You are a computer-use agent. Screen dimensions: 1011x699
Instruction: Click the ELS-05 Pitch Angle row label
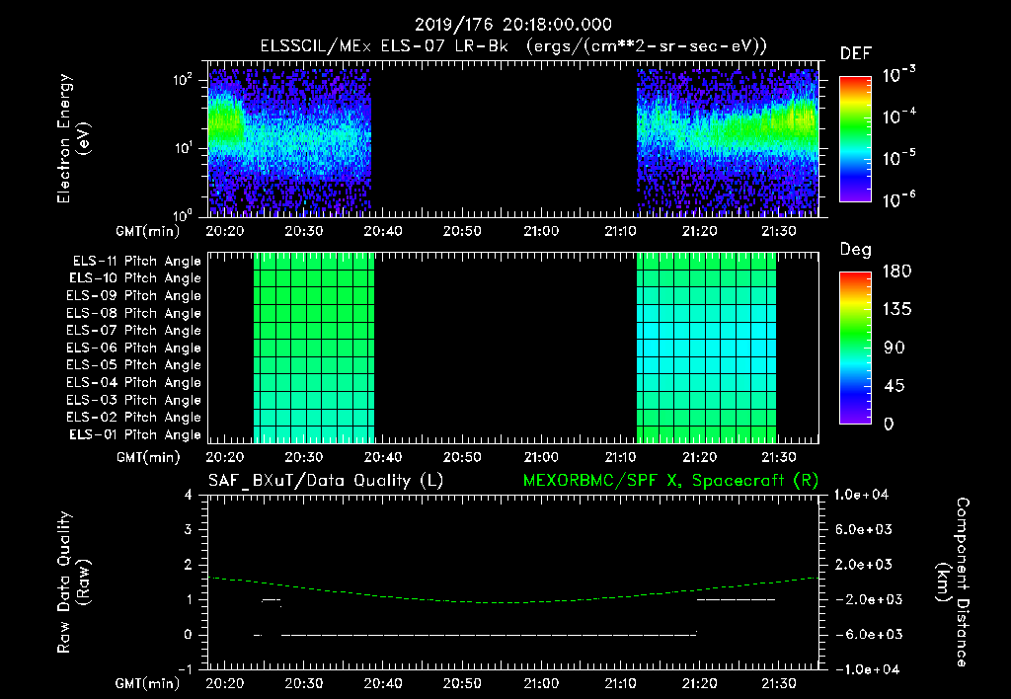pos(133,365)
